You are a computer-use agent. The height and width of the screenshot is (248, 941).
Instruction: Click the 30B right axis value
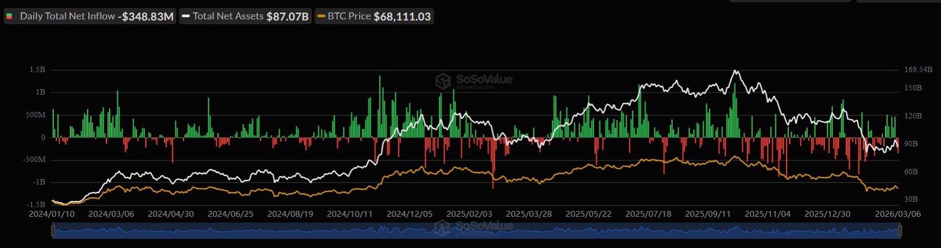click(911, 200)
